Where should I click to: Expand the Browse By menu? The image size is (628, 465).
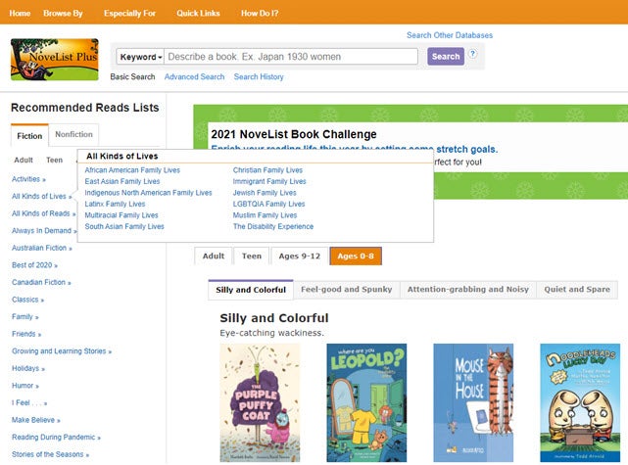[x=63, y=13]
